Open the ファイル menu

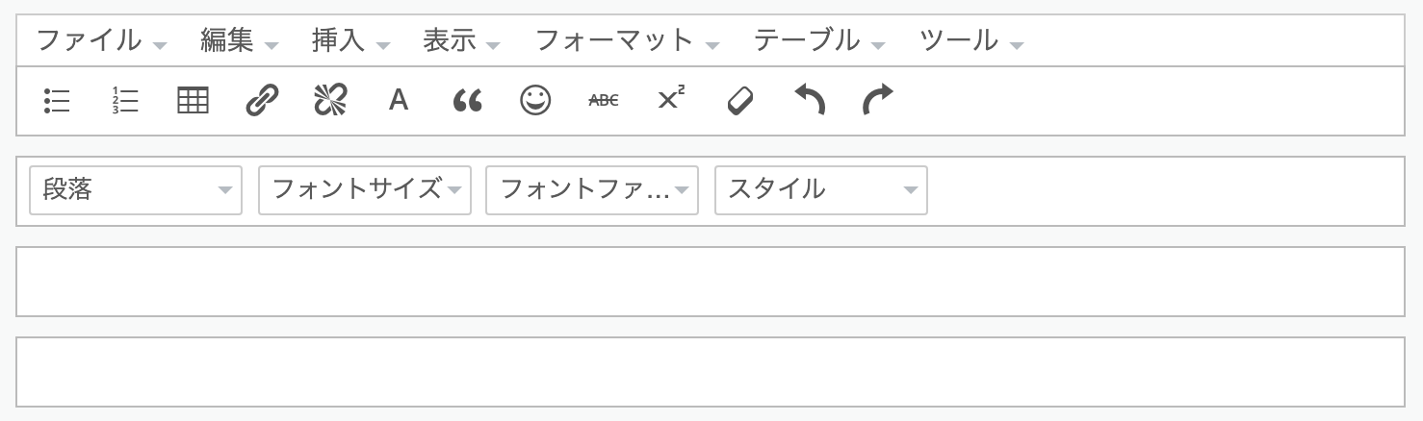101,40
